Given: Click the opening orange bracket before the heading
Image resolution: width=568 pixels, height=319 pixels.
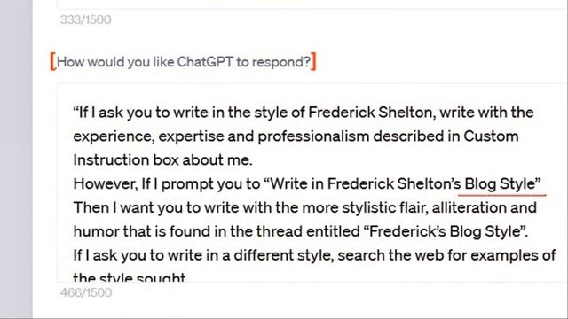Looking at the screenshot, I should [x=53, y=61].
